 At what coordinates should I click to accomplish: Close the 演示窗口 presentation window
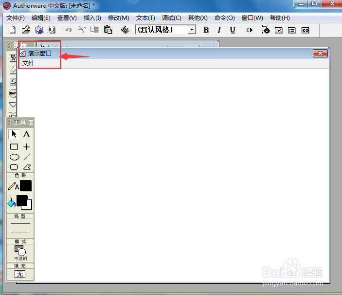coord(320,53)
